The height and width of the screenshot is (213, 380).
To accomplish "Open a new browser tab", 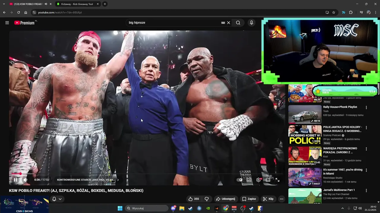I will (105, 4).
